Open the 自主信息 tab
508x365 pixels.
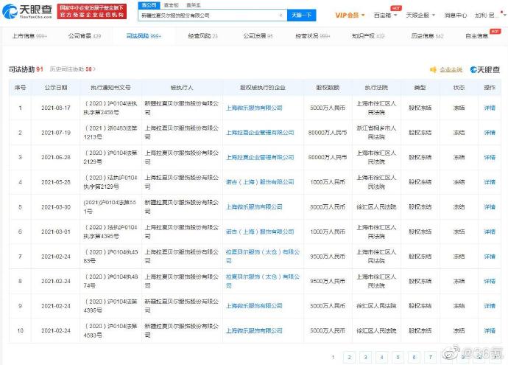[x=476, y=36]
